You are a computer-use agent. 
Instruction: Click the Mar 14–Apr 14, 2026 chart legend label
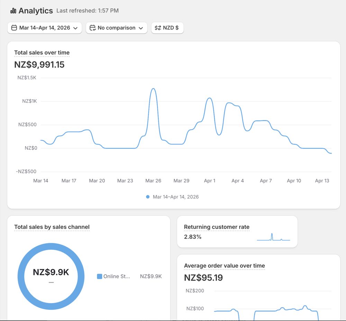click(176, 197)
